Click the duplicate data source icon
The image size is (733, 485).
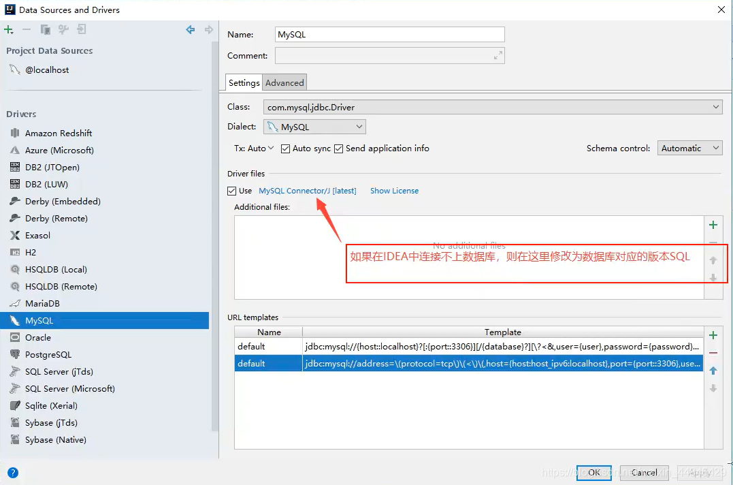[x=46, y=30]
